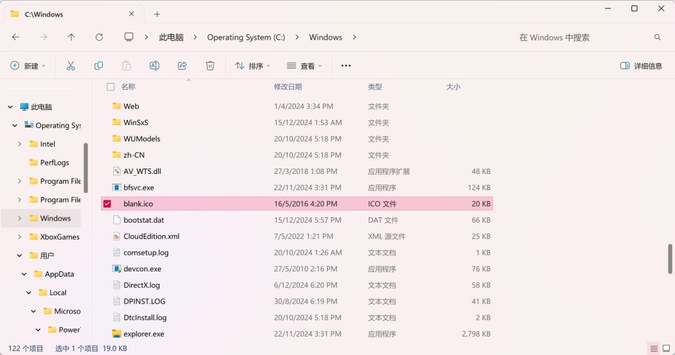Collapse the 用户 folder in tree

(x=19, y=256)
